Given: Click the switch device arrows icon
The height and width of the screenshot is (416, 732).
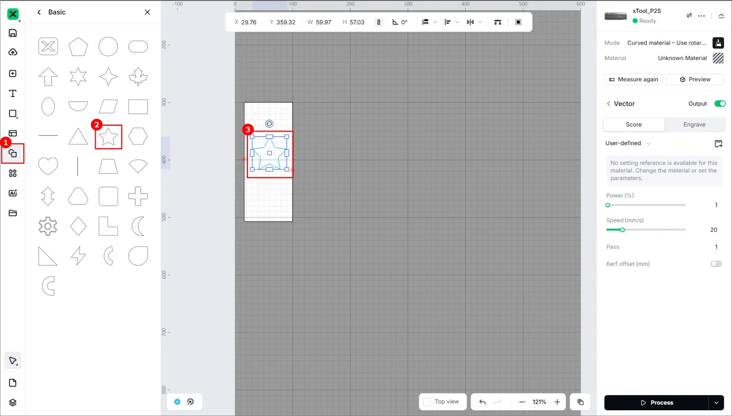Looking at the screenshot, I should tap(689, 16).
